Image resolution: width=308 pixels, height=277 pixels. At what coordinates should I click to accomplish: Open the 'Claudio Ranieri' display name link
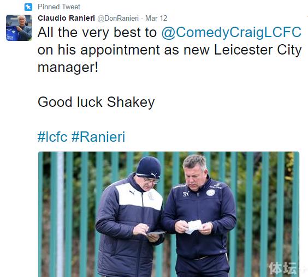[67, 18]
